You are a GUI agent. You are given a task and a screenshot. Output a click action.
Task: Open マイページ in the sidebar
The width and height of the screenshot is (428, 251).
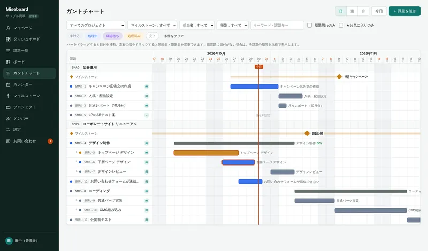click(29, 28)
